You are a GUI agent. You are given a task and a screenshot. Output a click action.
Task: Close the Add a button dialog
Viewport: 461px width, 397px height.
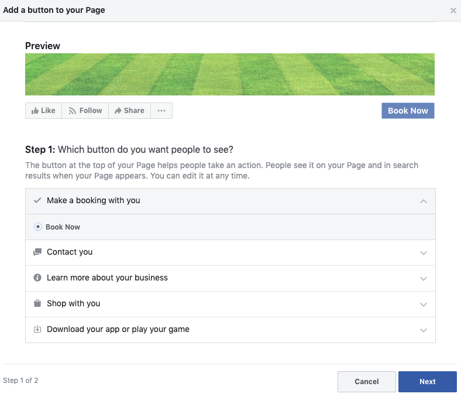tap(453, 11)
